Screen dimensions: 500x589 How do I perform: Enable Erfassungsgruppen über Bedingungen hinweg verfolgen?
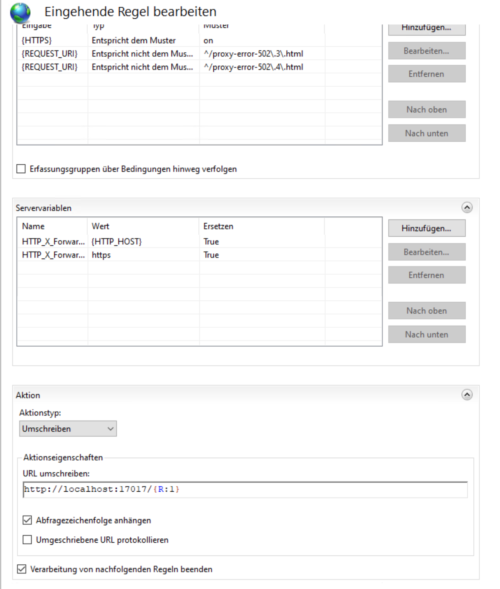[x=21, y=169]
